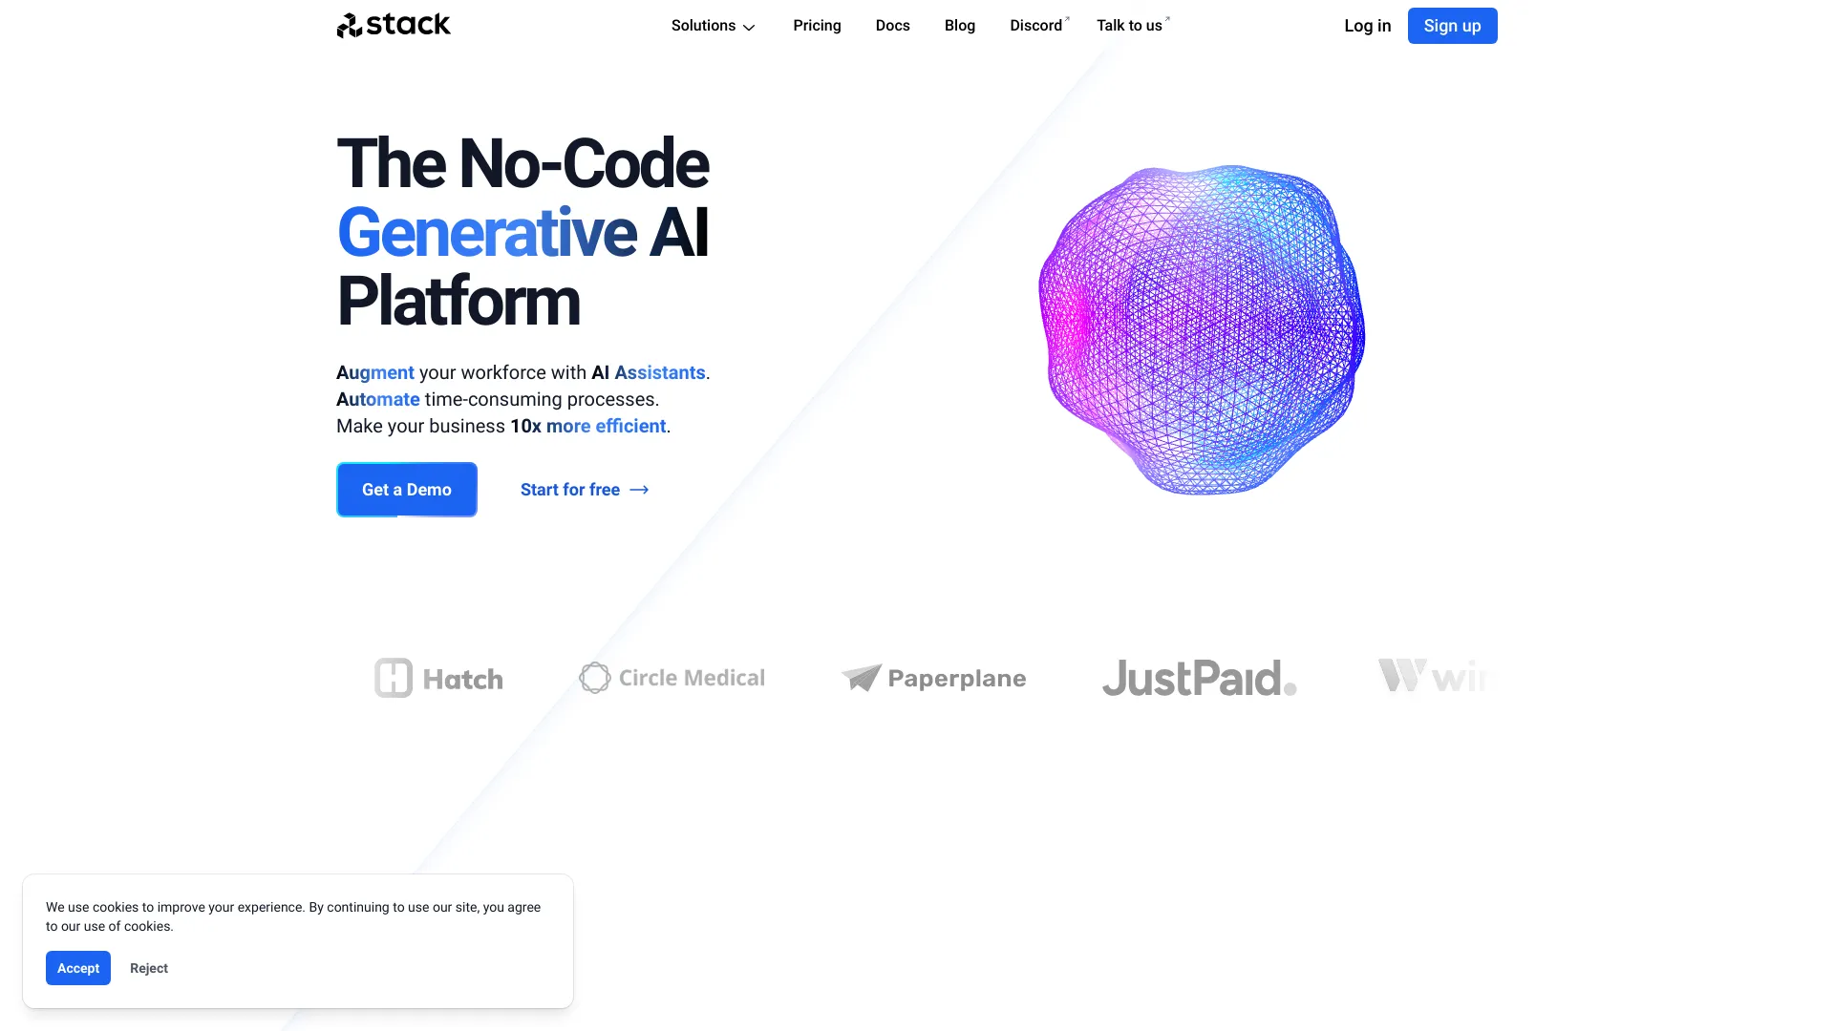Image resolution: width=1834 pixels, height=1031 pixels.
Task: Click the Start for free link
Action: pos(585,490)
